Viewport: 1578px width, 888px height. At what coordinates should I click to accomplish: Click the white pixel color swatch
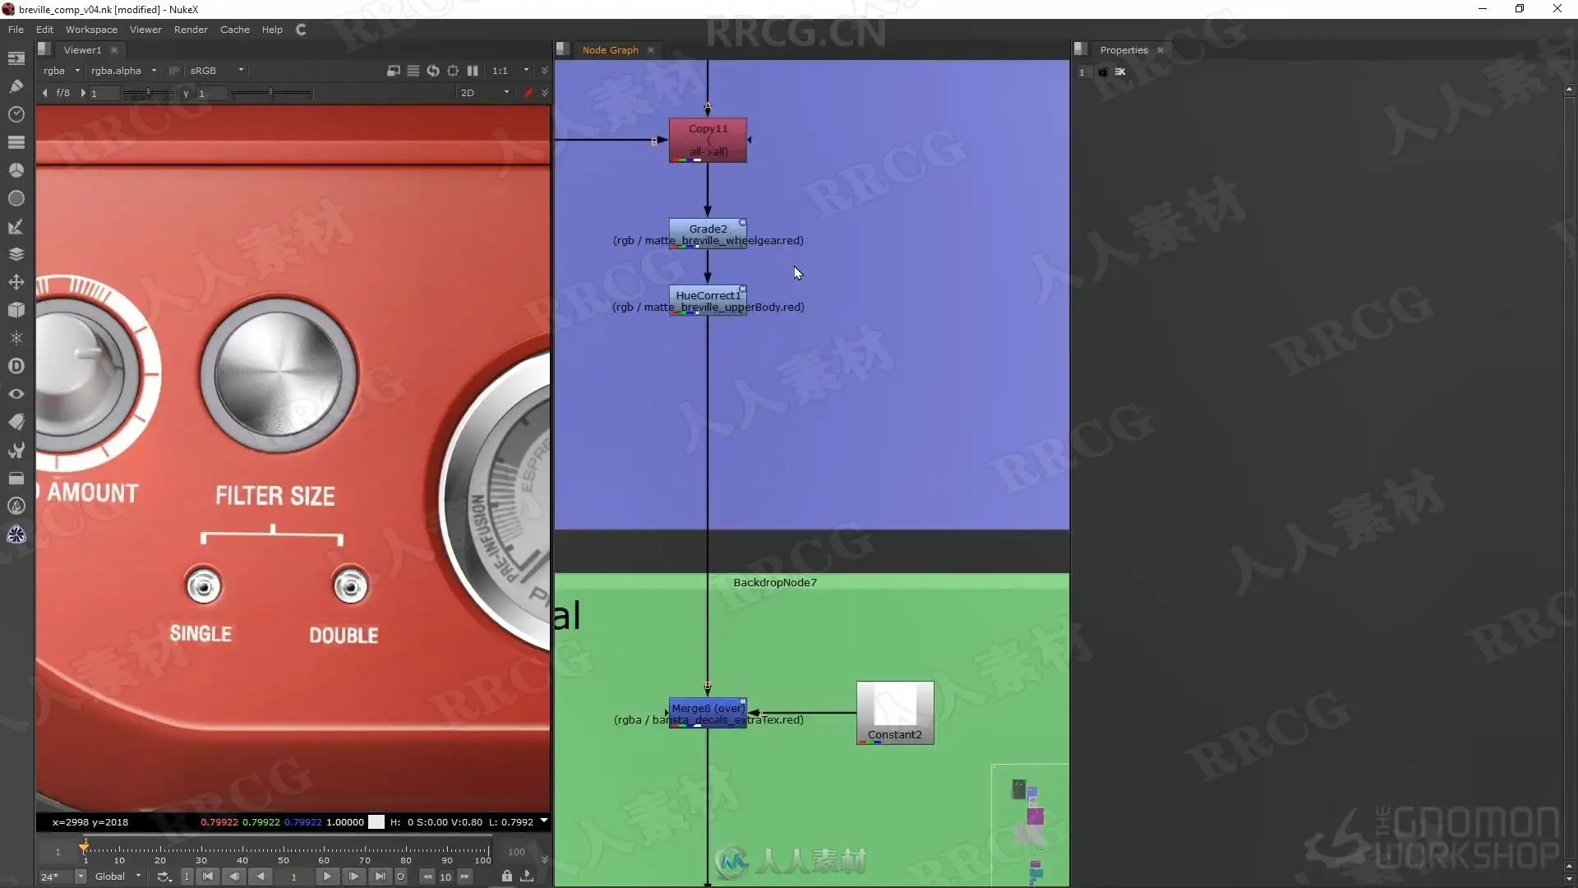(376, 821)
